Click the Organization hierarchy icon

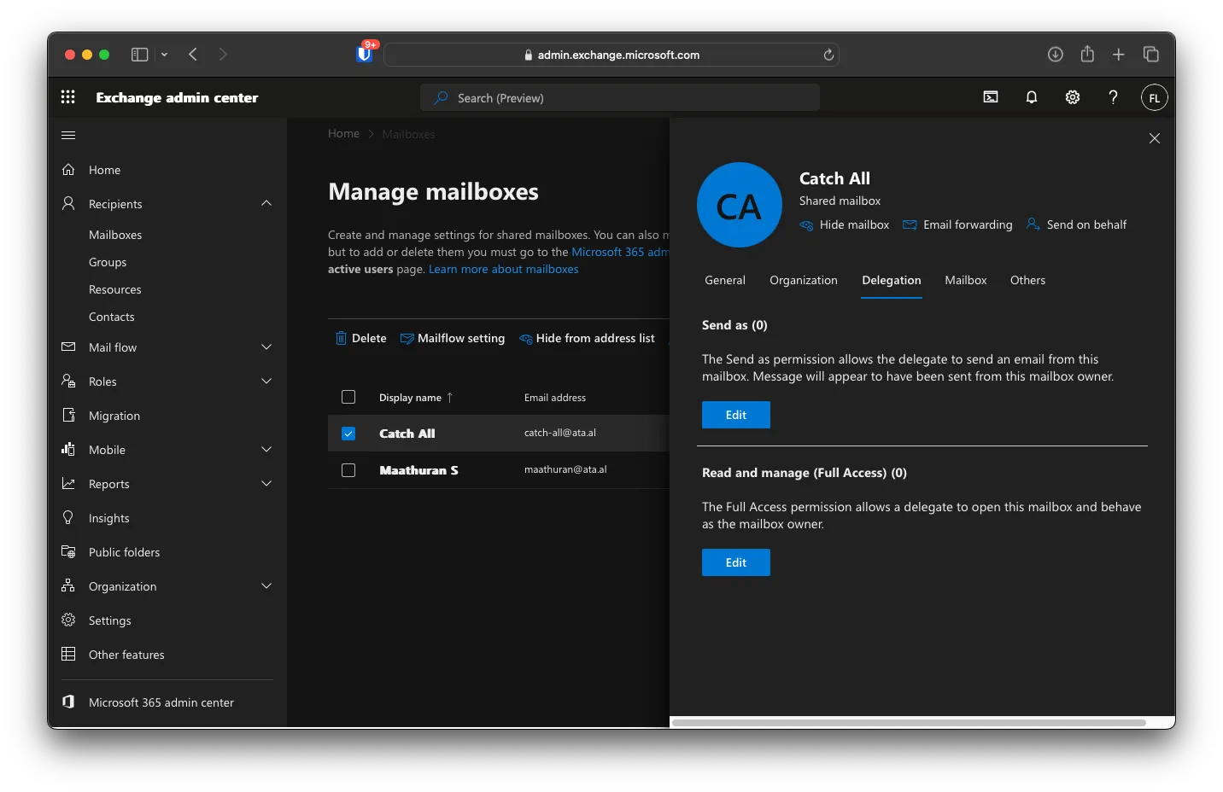pos(68,585)
